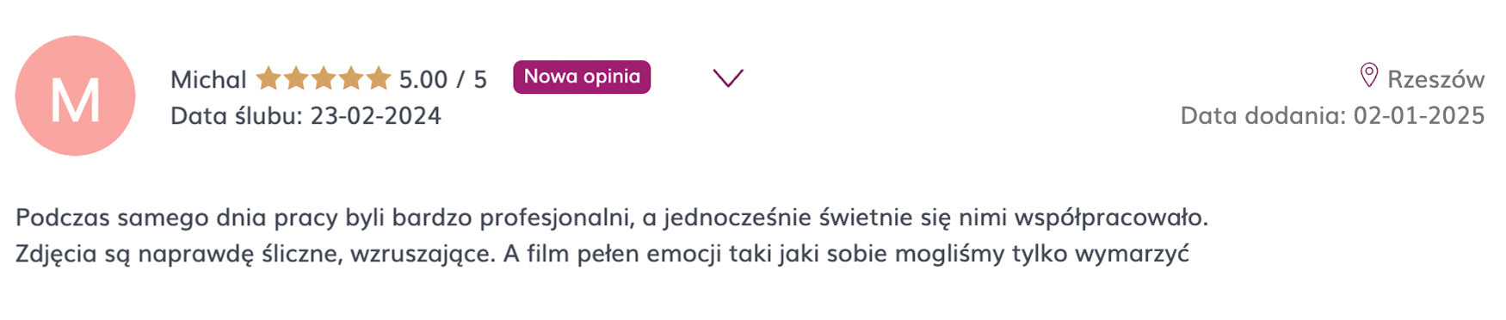Click the location pin icon near Rzeszów
Image resolution: width=1506 pixels, height=320 pixels.
pos(1368,76)
